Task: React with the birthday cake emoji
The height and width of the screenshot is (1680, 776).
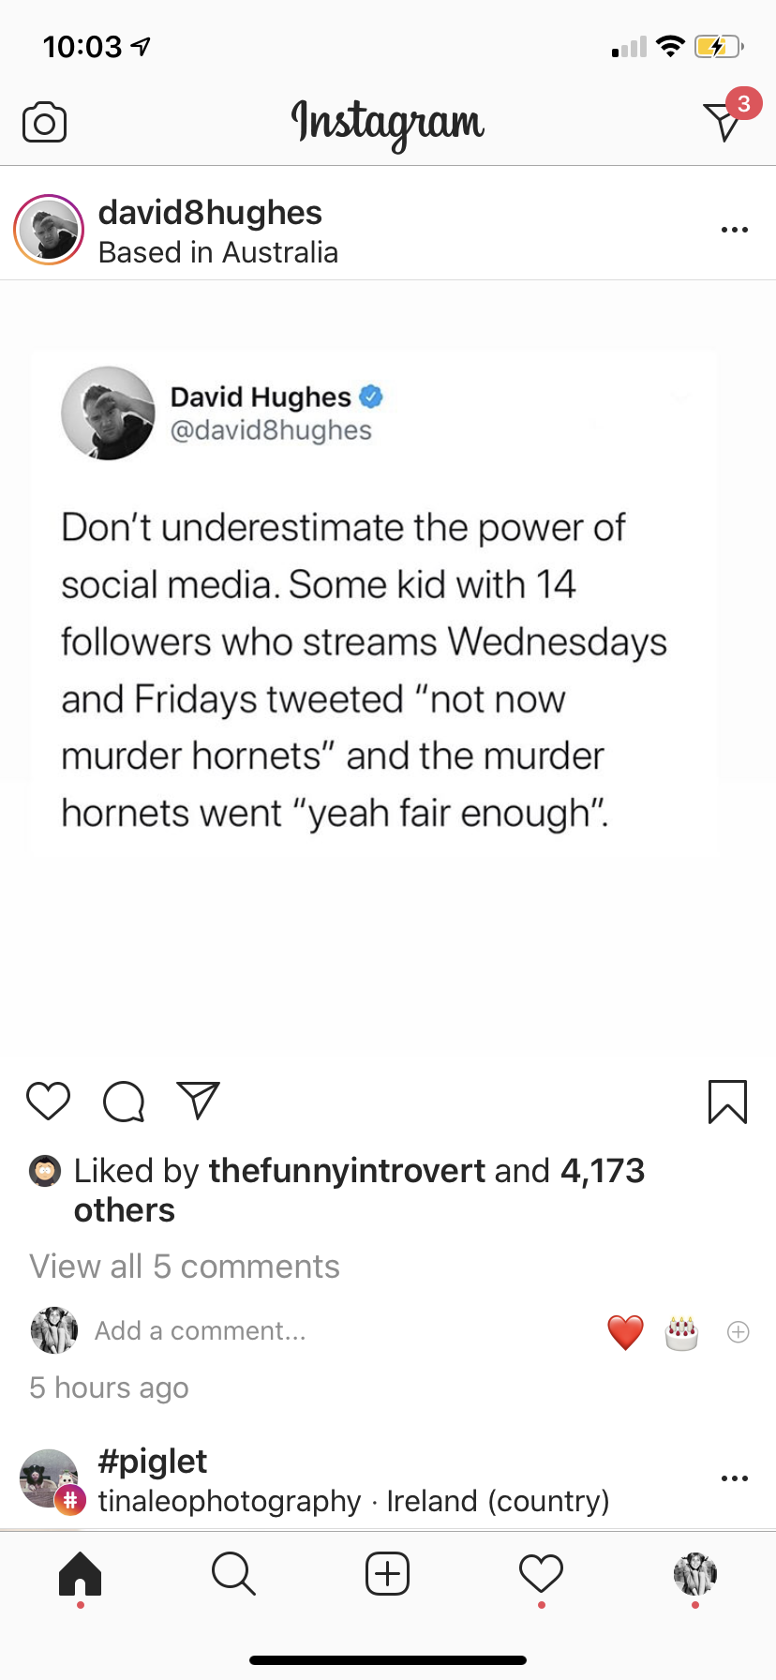Action: [681, 1332]
